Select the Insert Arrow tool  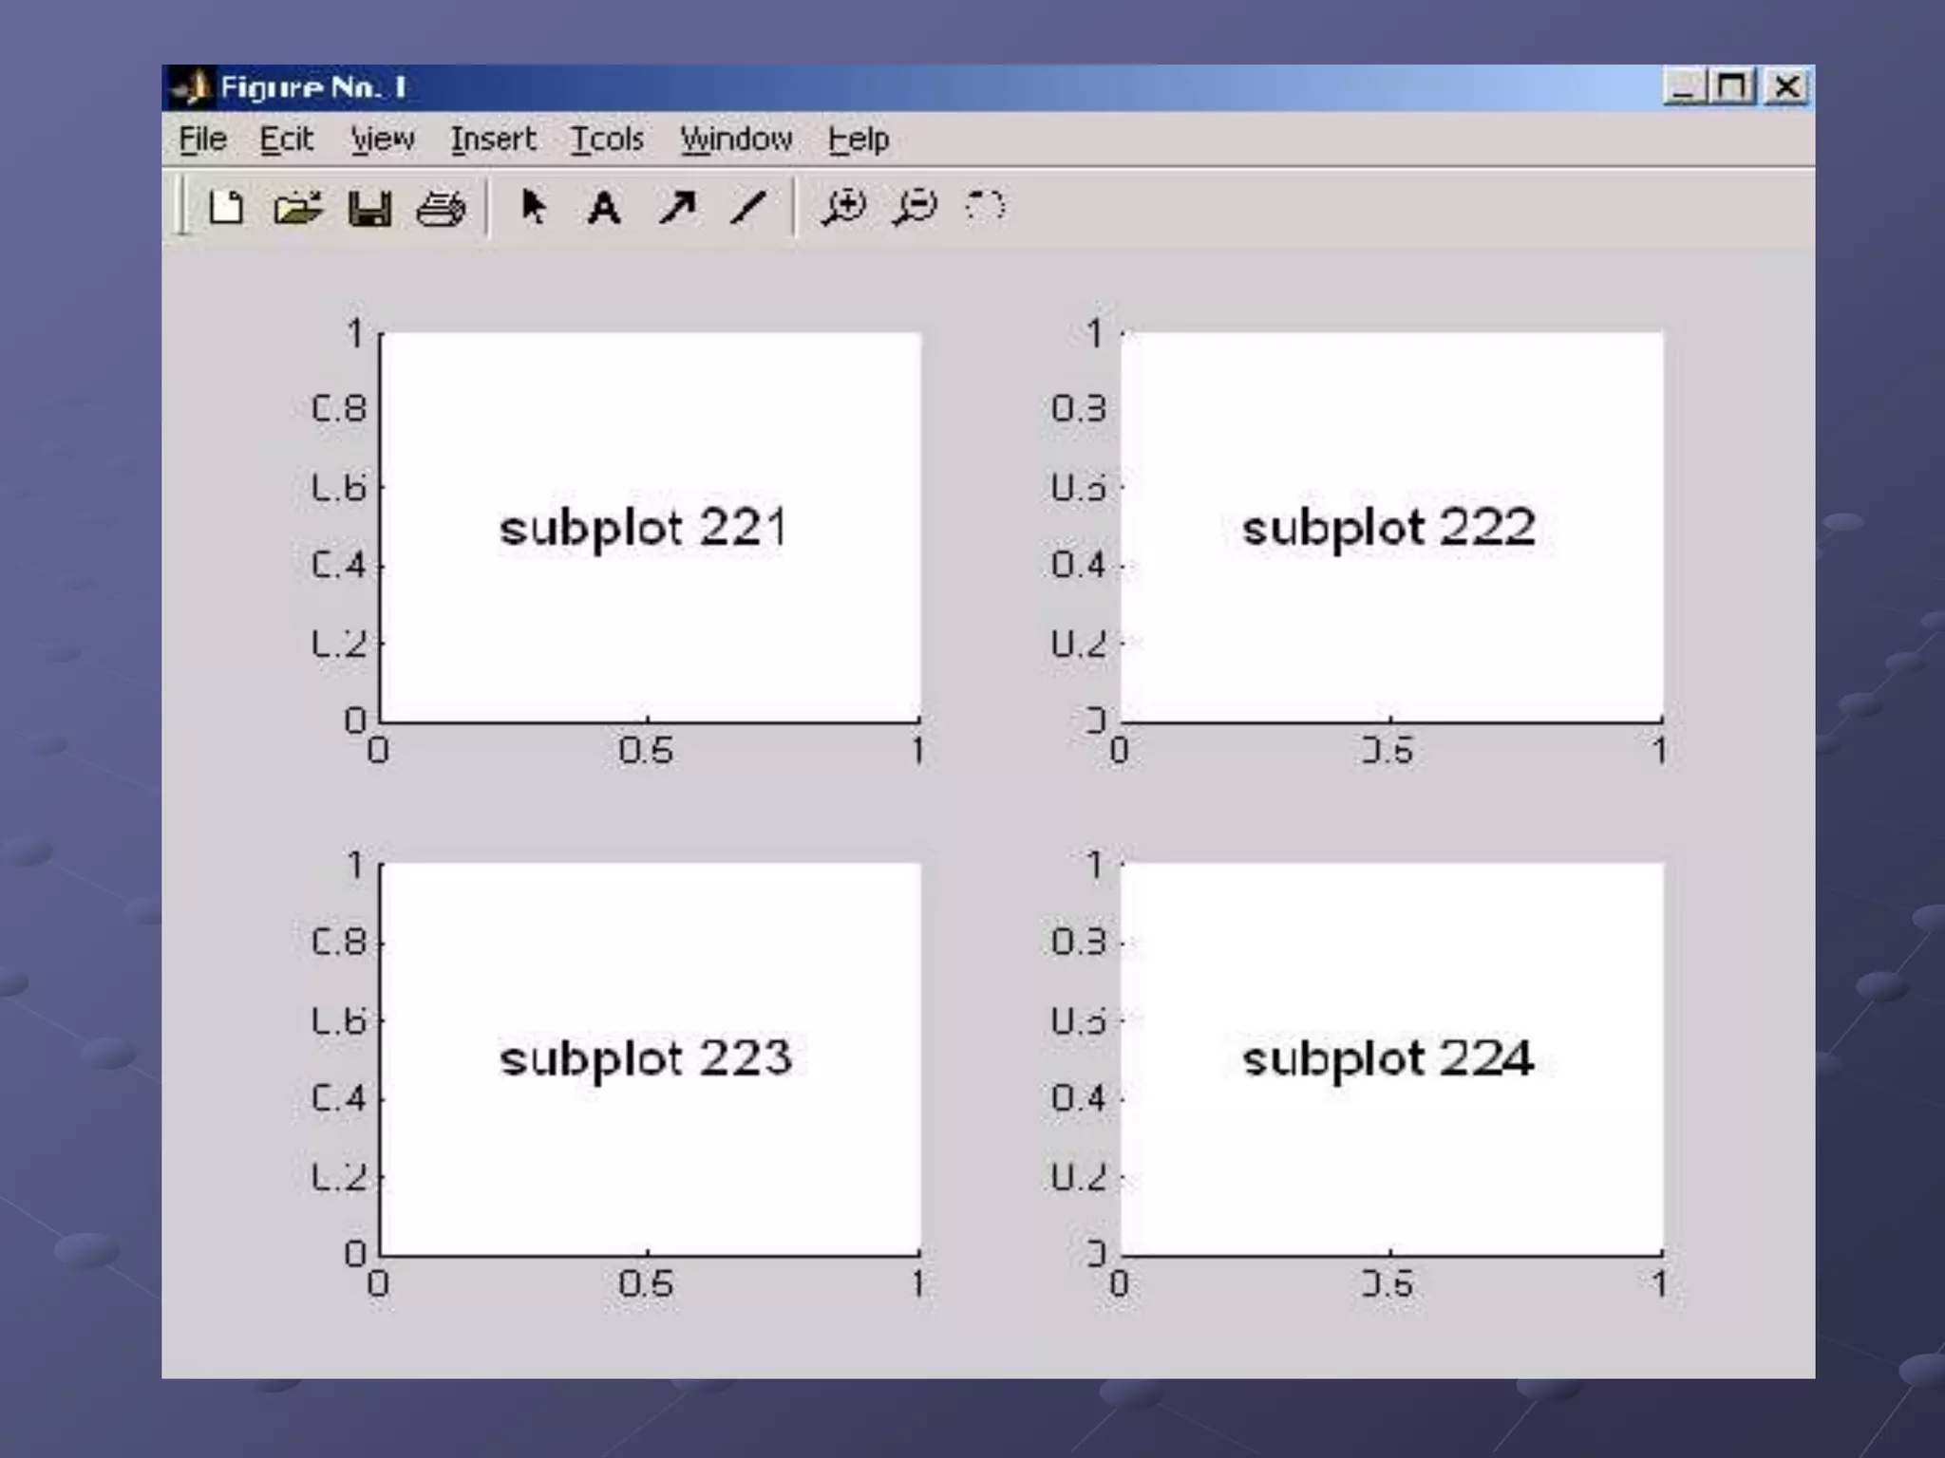pos(677,207)
